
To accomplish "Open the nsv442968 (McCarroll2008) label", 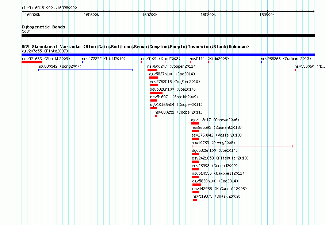I will tap(219, 189).
